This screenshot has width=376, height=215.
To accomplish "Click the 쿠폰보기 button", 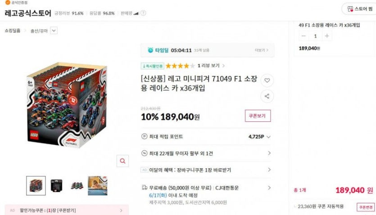I will (258, 116).
